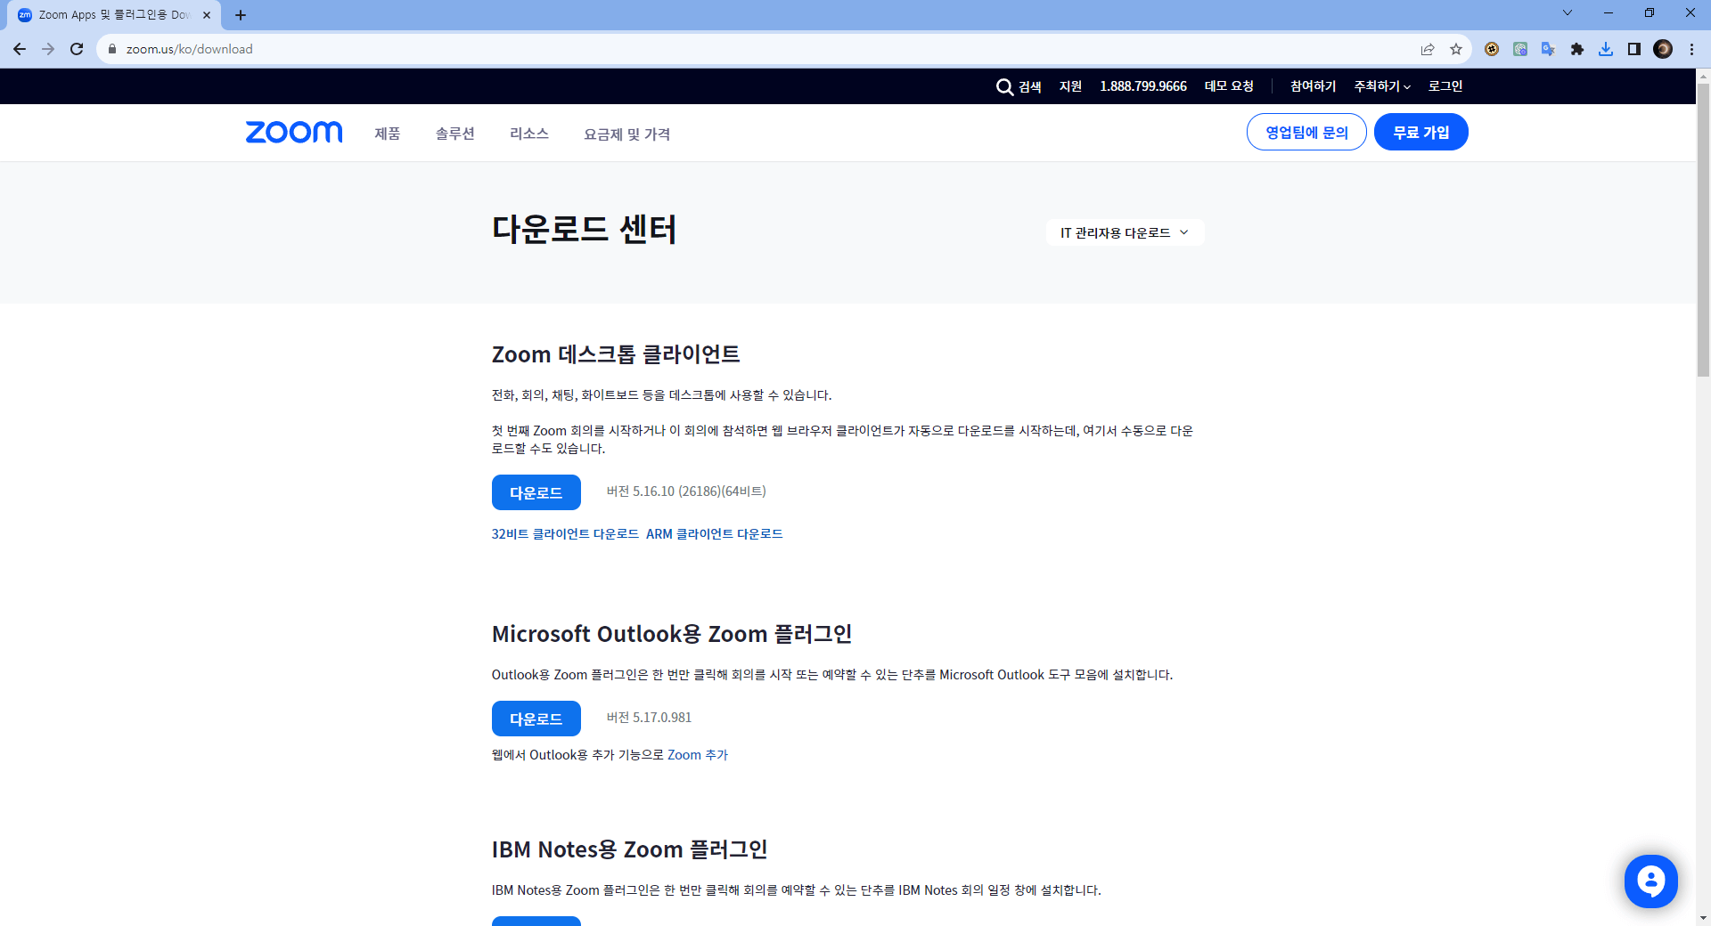Open the 요금제 및 가격 menu

click(627, 134)
